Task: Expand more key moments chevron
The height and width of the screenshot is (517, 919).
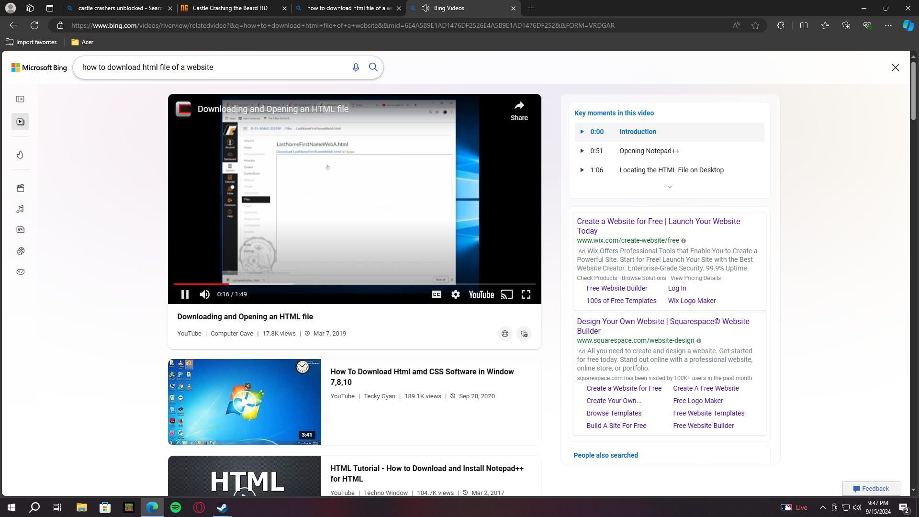Action: click(669, 187)
